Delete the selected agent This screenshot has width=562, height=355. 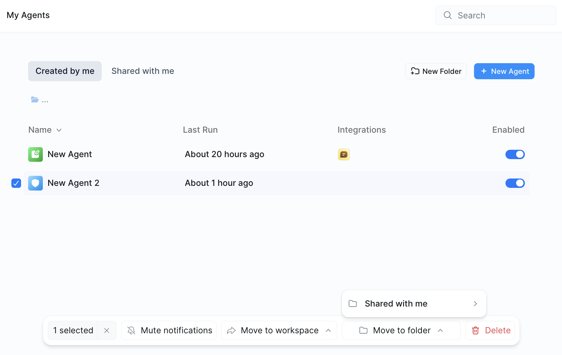point(498,330)
